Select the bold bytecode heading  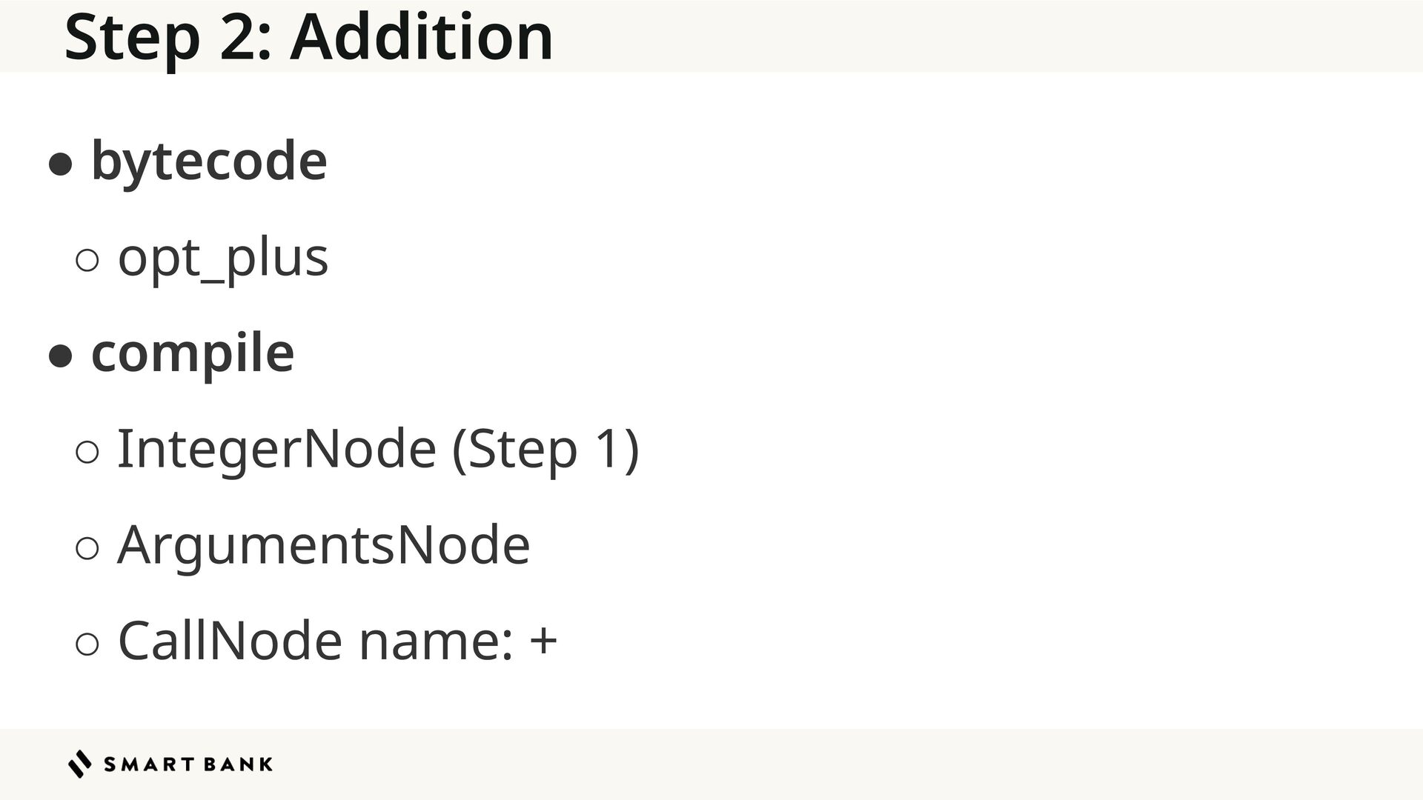point(209,161)
